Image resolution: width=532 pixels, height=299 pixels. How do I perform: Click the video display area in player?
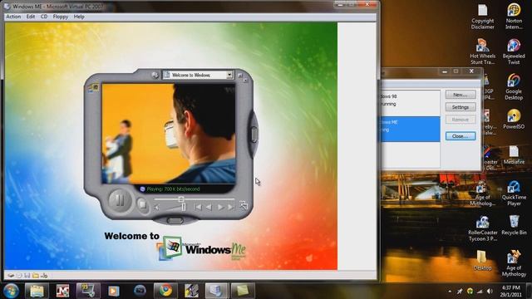pyautogui.click(x=169, y=134)
